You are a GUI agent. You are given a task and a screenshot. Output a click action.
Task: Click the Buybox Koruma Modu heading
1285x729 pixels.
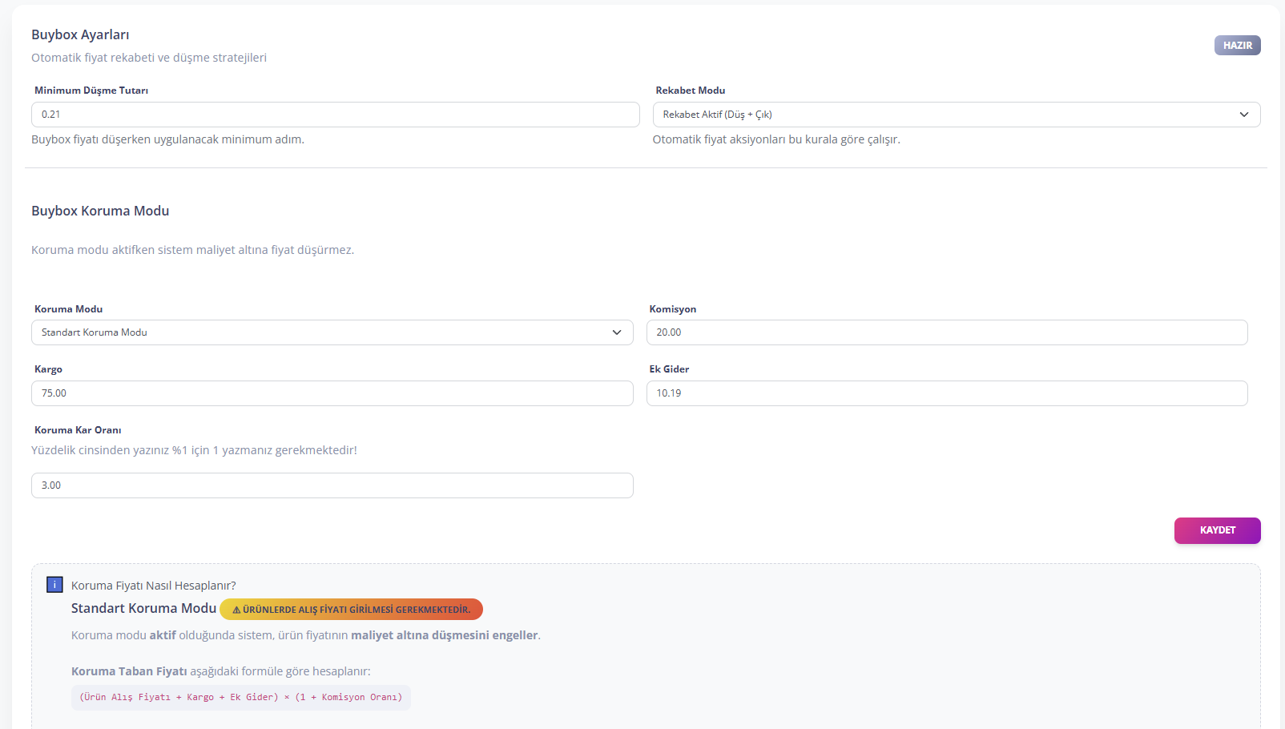pos(100,211)
